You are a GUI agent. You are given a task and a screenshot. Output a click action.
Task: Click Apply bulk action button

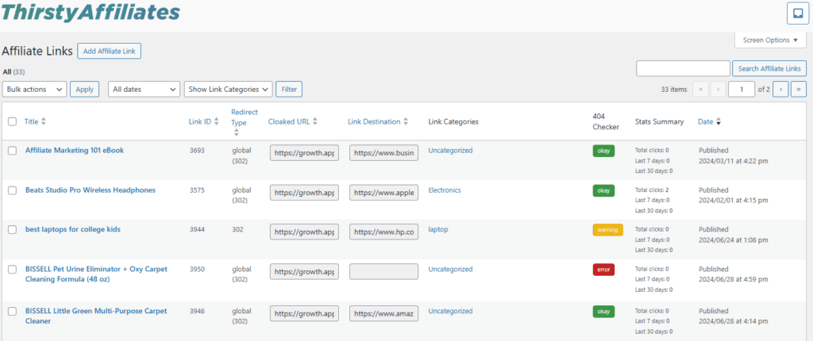[x=84, y=89]
